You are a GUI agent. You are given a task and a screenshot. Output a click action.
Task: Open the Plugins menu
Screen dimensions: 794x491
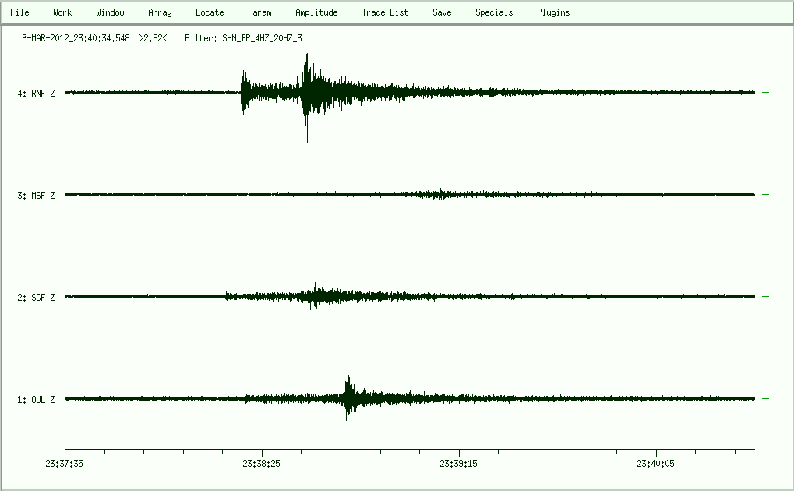tap(553, 12)
